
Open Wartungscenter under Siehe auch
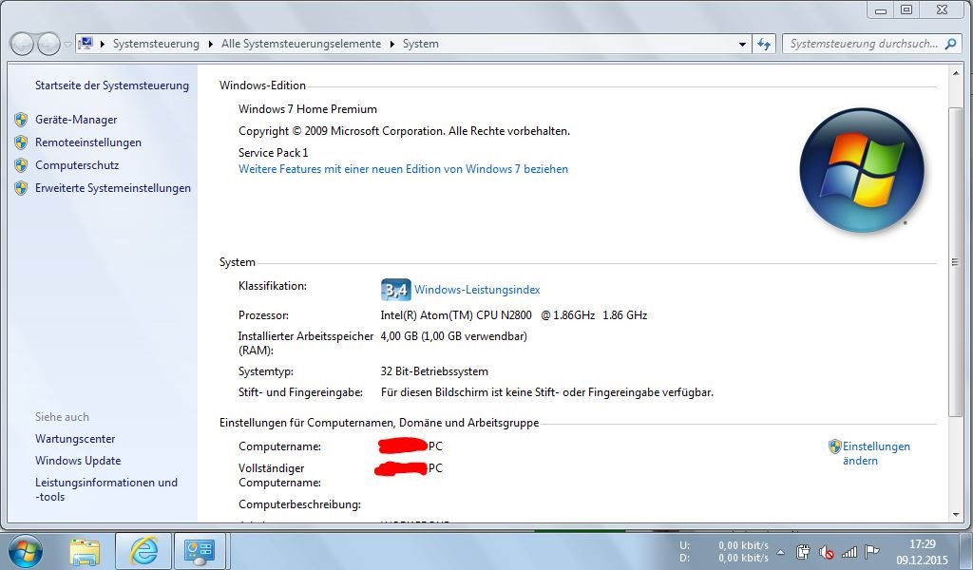tap(75, 439)
